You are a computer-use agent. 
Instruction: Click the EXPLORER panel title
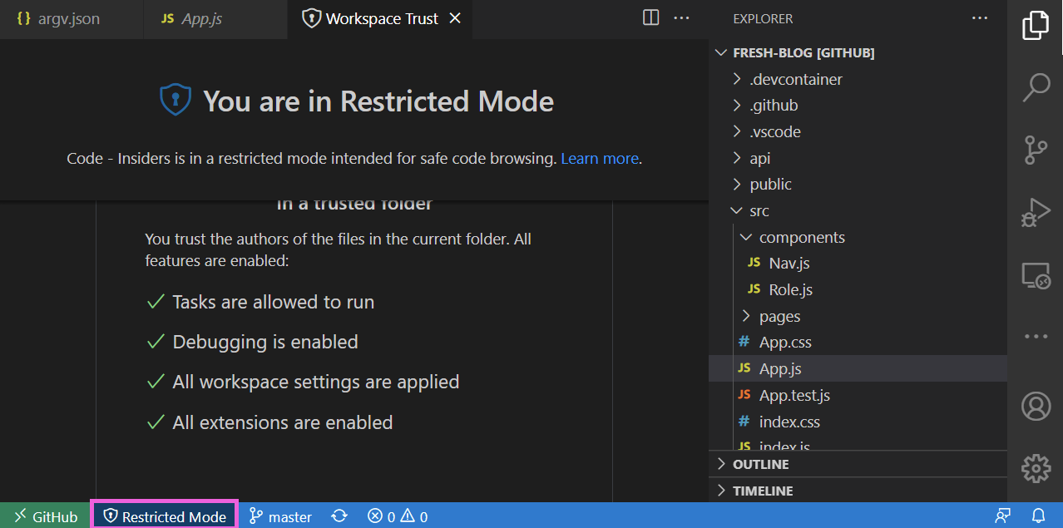click(763, 18)
